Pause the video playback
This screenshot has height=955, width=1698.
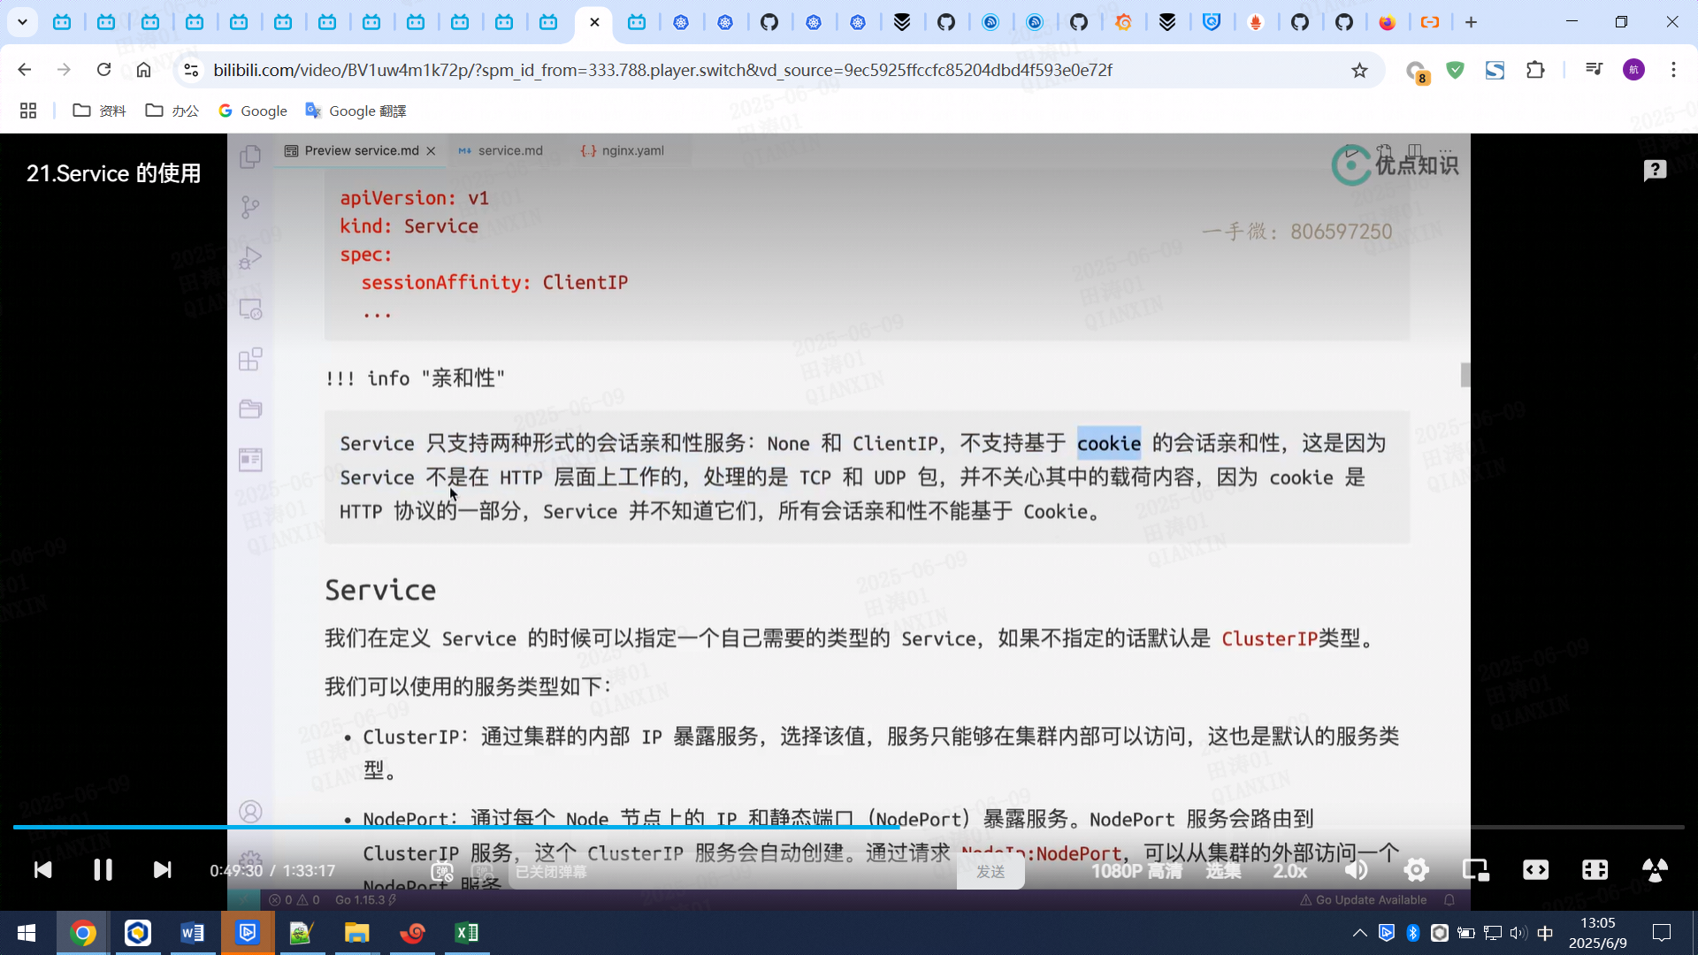point(103,870)
